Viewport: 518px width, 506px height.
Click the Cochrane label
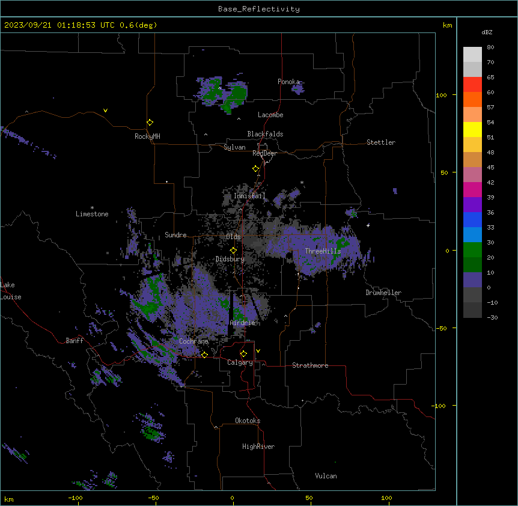tap(193, 341)
